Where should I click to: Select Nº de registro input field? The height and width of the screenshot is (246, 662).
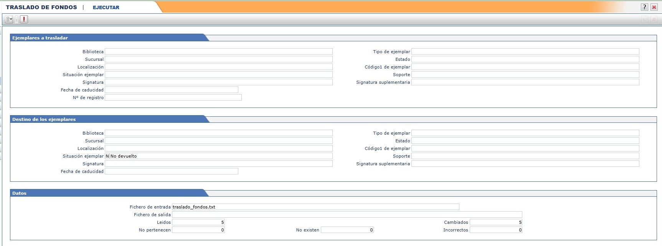point(173,98)
